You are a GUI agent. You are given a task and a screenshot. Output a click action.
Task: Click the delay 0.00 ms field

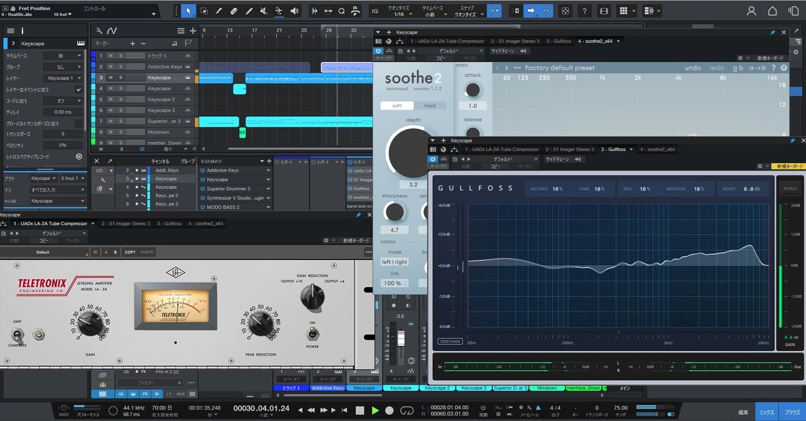[63, 112]
